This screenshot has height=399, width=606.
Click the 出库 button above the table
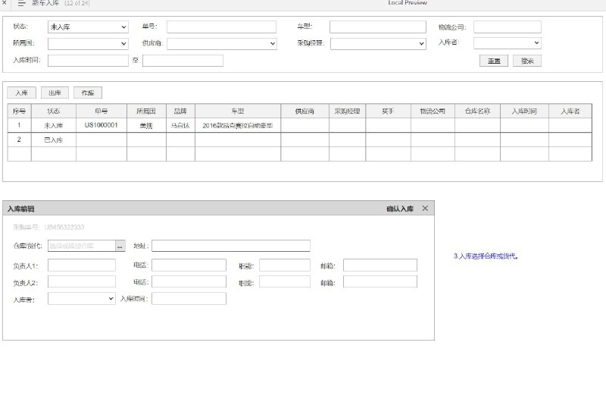(x=55, y=93)
